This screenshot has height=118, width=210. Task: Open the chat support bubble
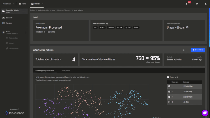point(205,113)
